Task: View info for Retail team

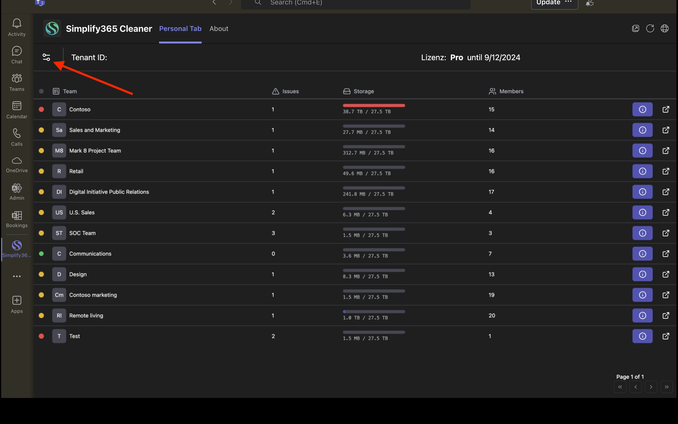Action: [643, 171]
